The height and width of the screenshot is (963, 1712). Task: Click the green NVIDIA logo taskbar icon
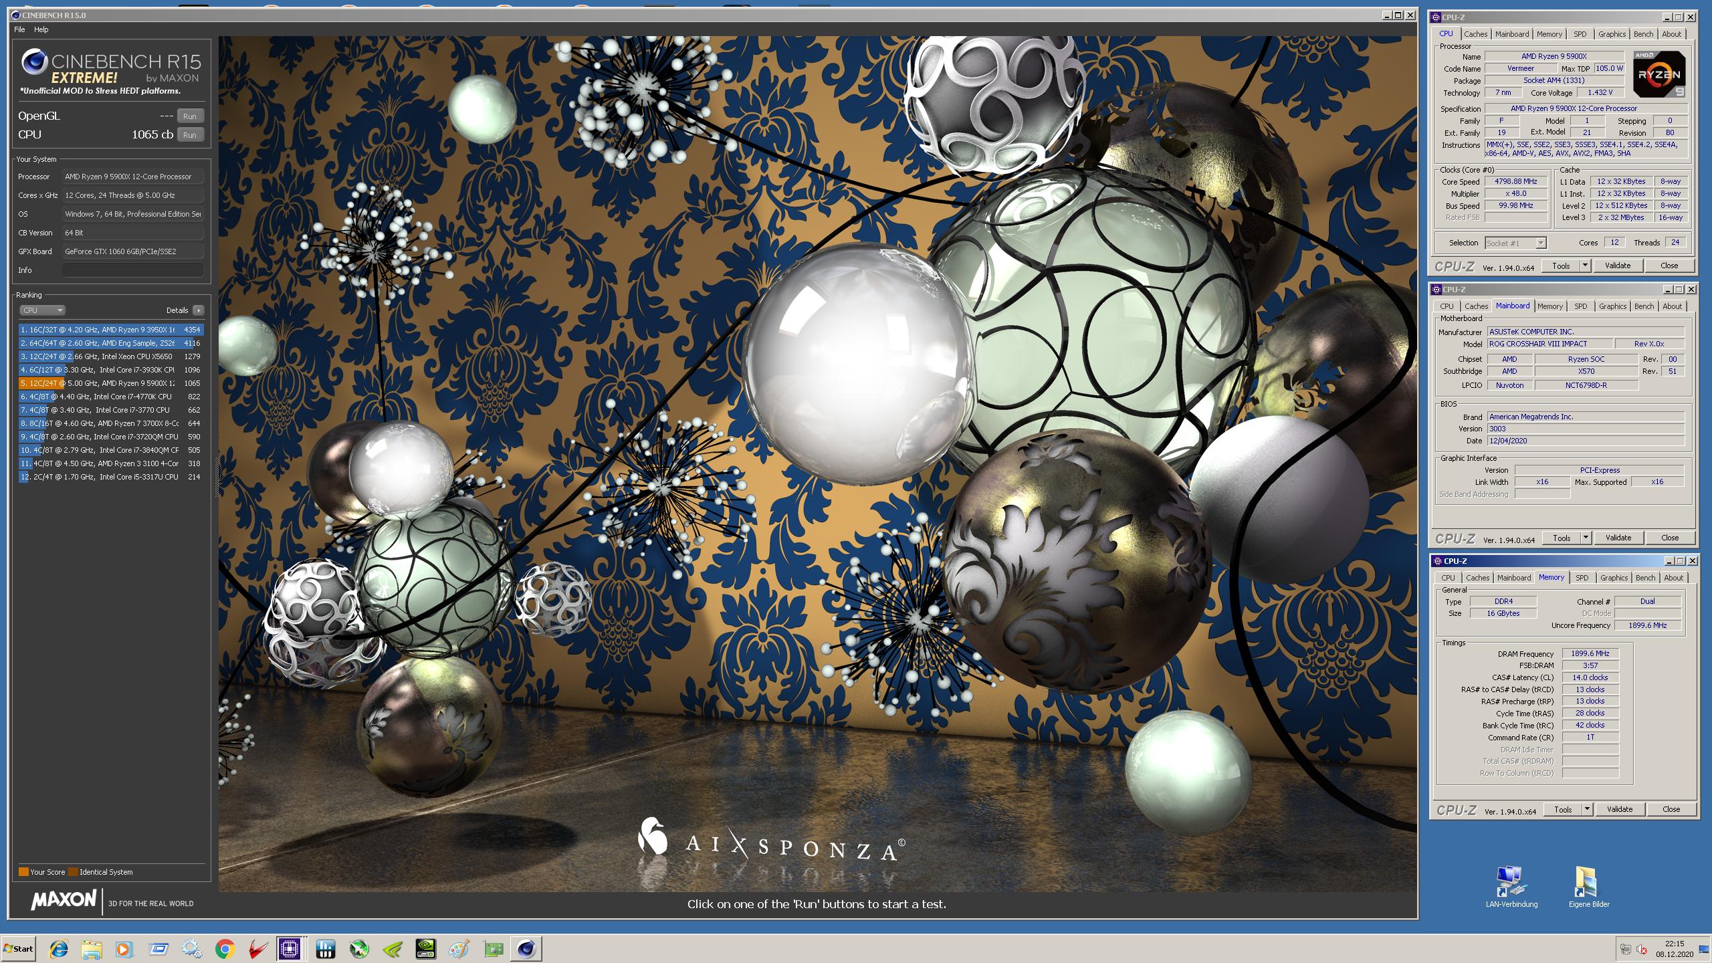click(x=393, y=948)
